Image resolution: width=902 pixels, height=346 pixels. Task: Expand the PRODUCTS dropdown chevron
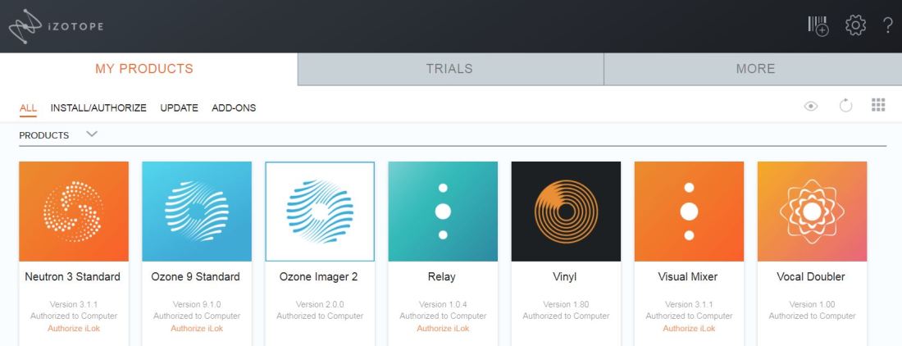point(92,134)
